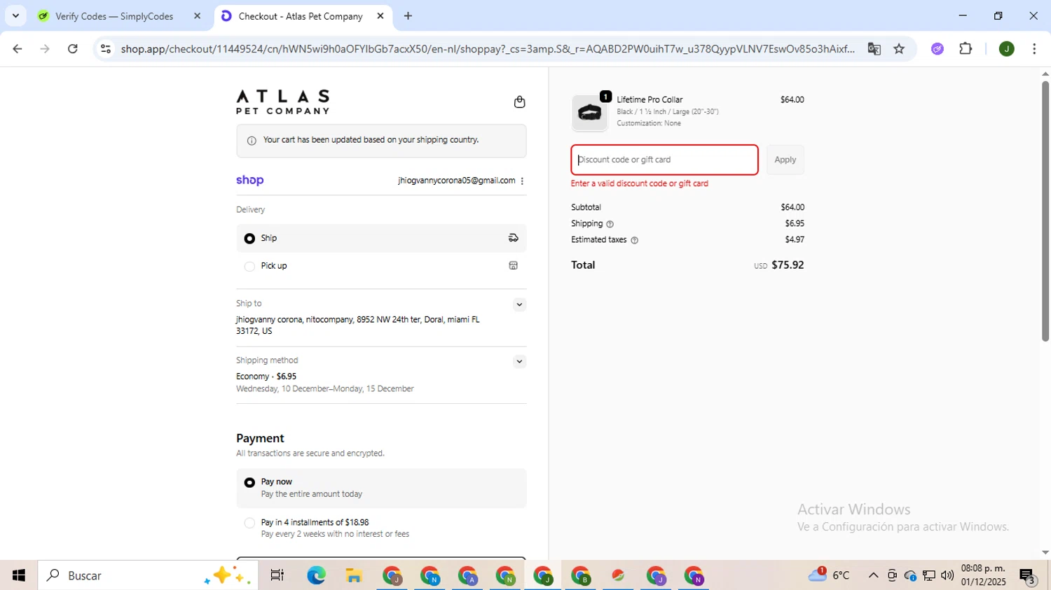
Task: Select Pay now payment option
Action: tap(381, 488)
